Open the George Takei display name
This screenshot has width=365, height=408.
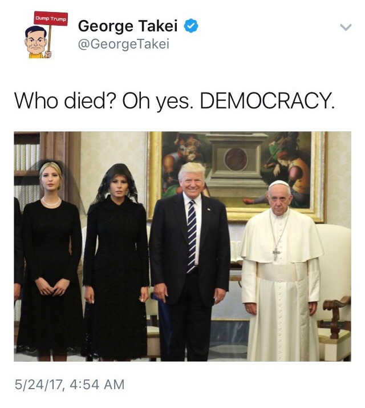click(x=128, y=26)
